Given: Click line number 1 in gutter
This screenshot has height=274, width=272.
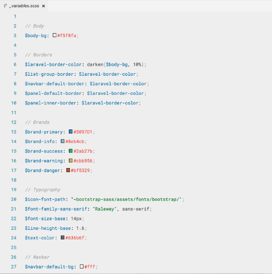Looking at the screenshot, I should (15, 17).
